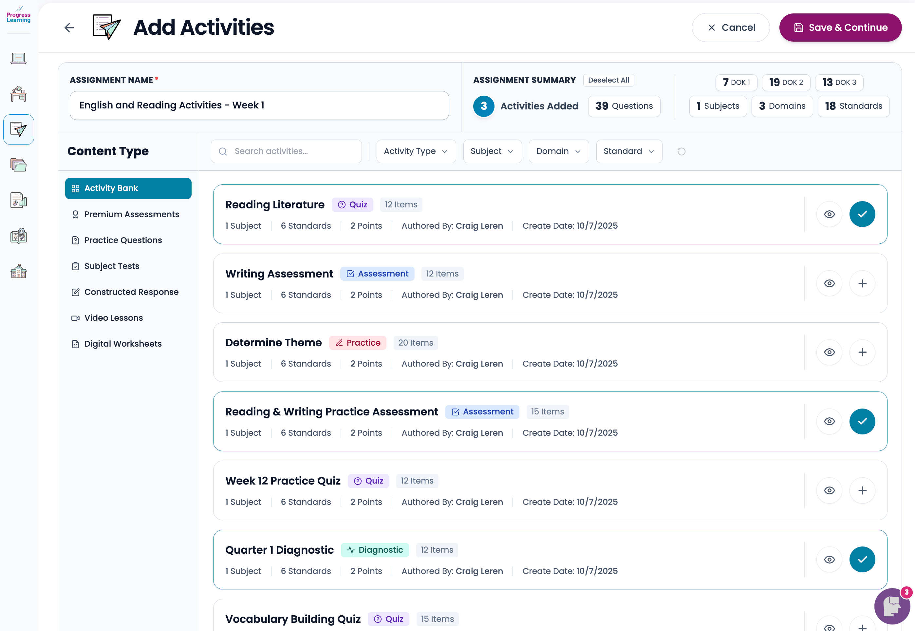Select Video Lessons in Content Type list
Screen dimensions: 915x631
point(113,317)
